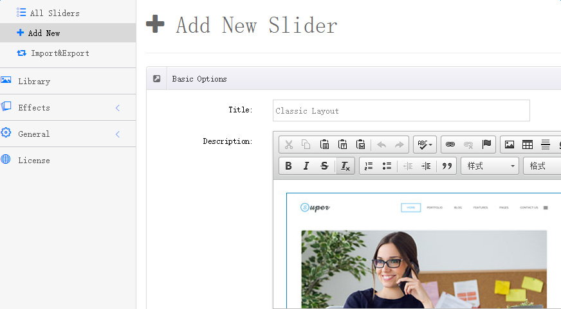Click the Undo arrow icon
Viewport: 561px width, 309px height.
tap(382, 145)
